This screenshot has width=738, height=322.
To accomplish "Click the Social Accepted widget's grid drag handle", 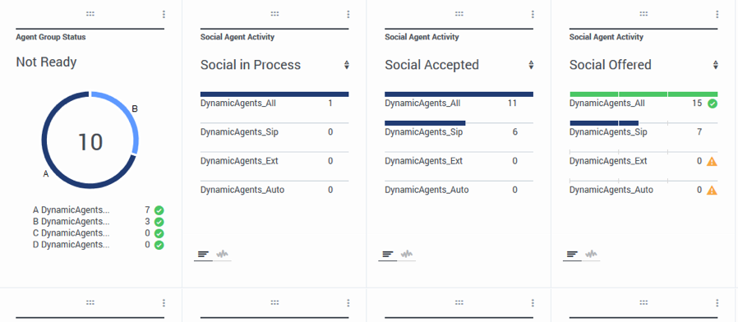I will [x=459, y=14].
